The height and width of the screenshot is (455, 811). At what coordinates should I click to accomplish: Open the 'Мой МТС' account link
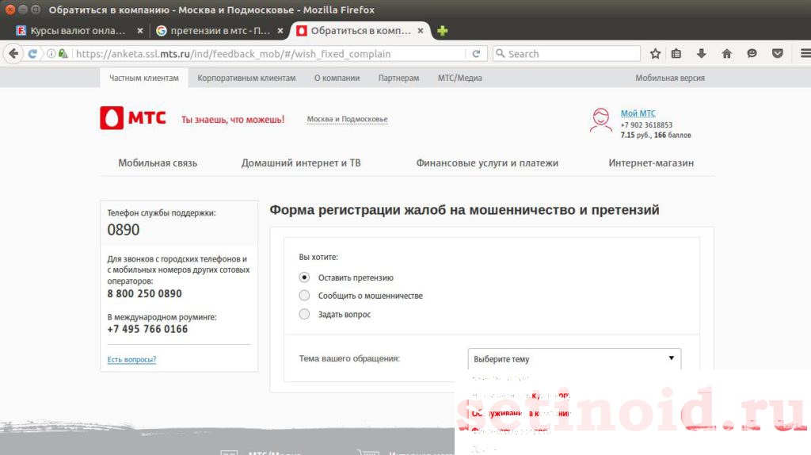click(x=638, y=113)
